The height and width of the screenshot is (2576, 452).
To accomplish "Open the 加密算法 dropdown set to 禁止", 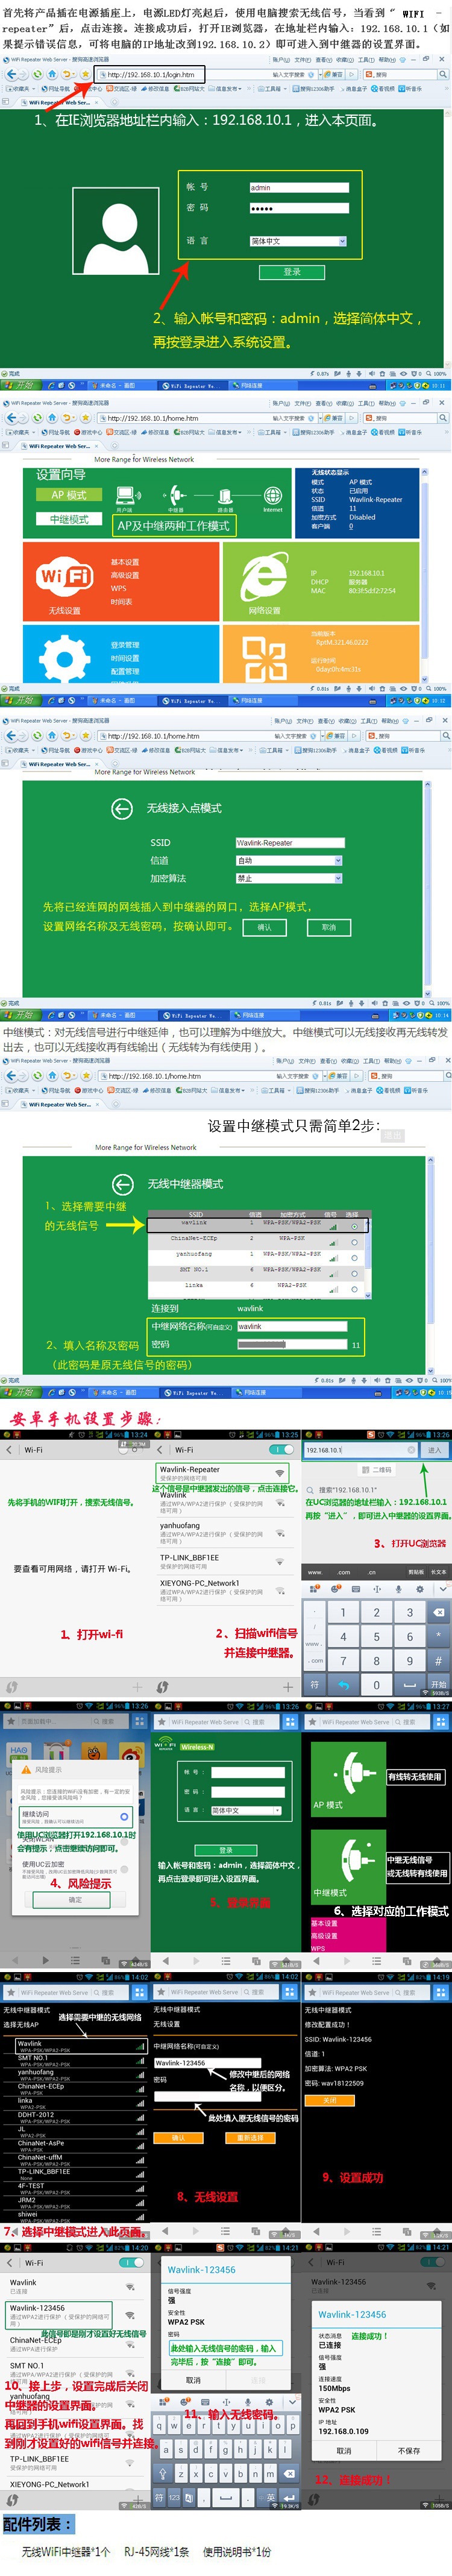I will click(288, 878).
